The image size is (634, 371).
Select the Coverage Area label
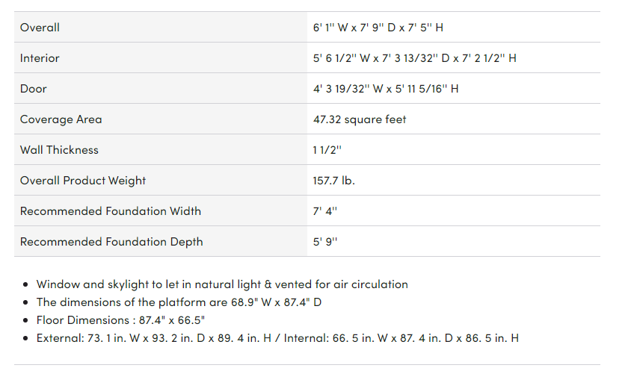click(x=61, y=119)
